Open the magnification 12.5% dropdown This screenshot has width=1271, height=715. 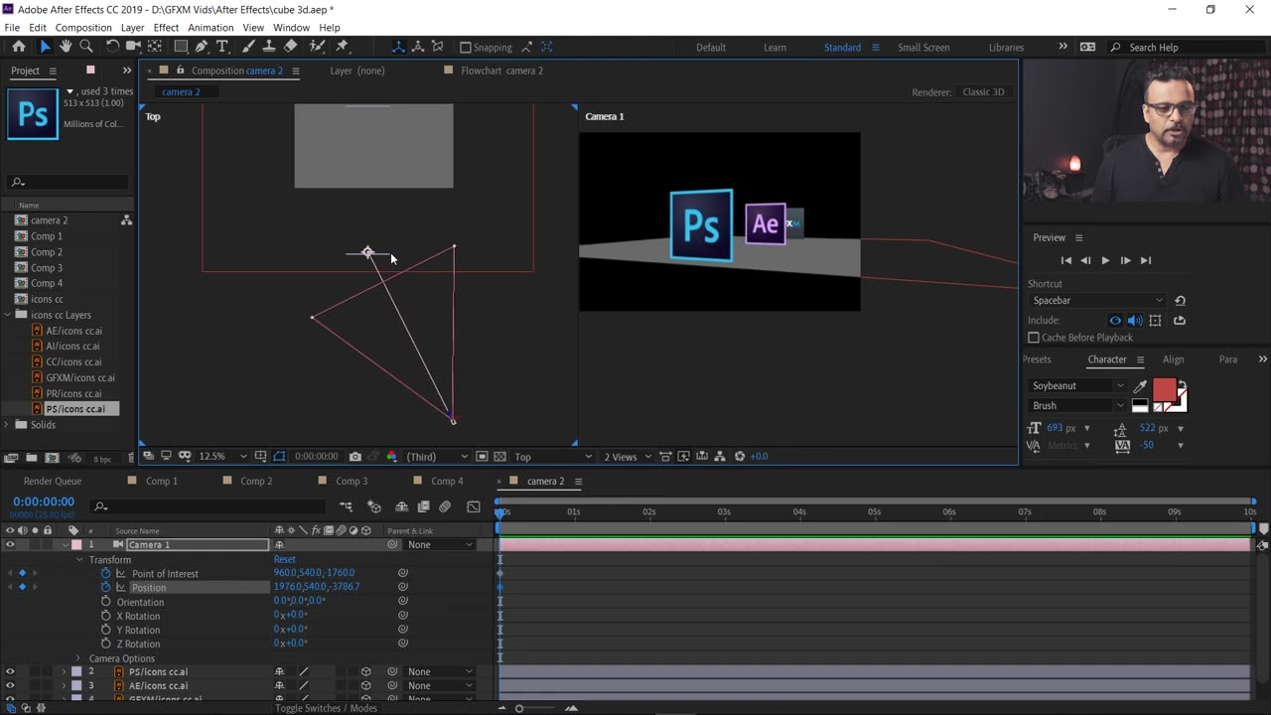click(224, 457)
